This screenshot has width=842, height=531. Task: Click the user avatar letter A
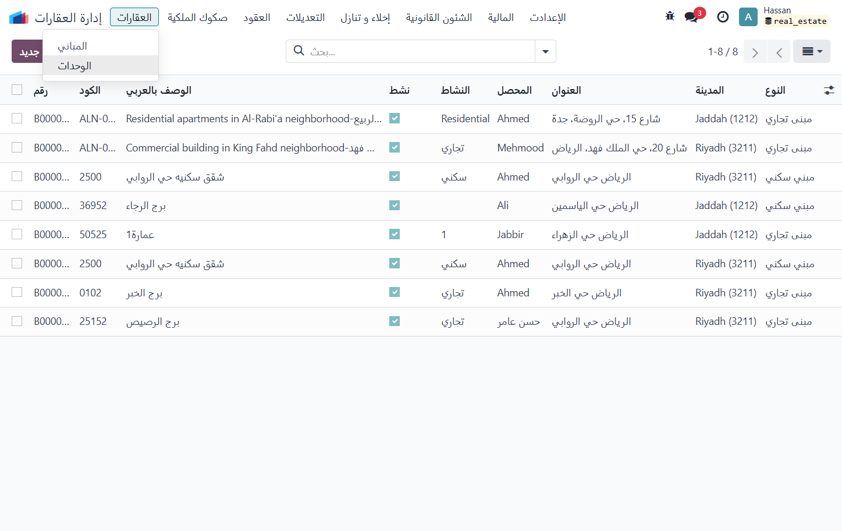point(748,17)
